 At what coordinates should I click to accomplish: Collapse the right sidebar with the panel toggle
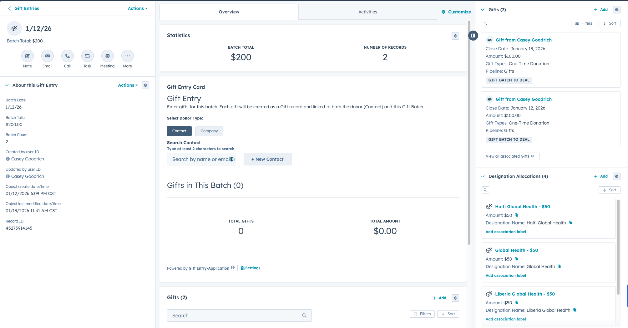(473, 36)
